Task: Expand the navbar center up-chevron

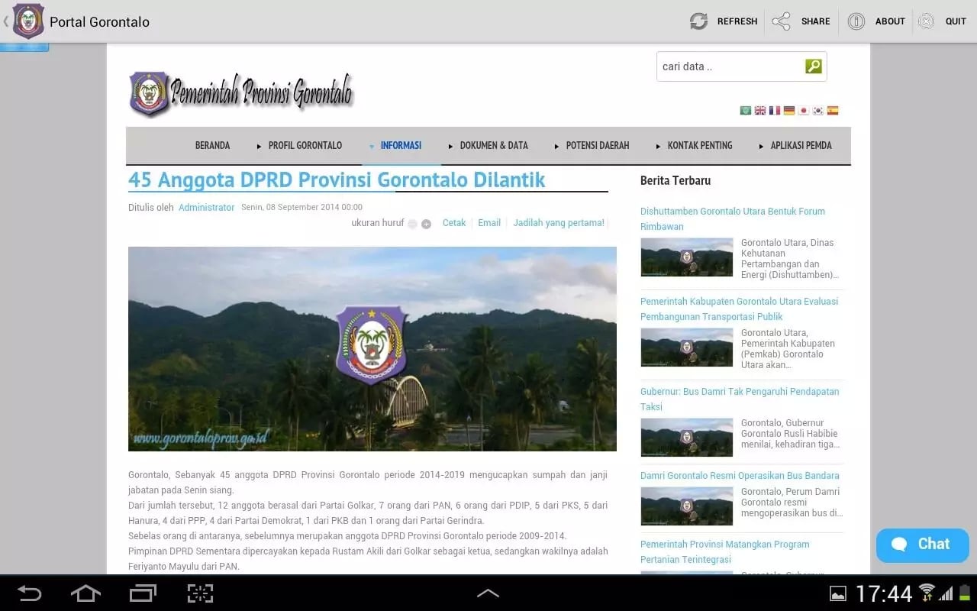Action: tap(488, 593)
